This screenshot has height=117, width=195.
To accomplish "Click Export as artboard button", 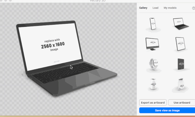I will [x=153, y=103].
